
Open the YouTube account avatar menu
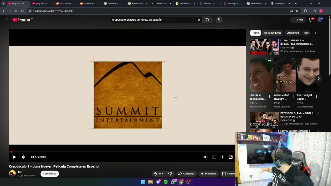pyautogui.click(x=320, y=20)
